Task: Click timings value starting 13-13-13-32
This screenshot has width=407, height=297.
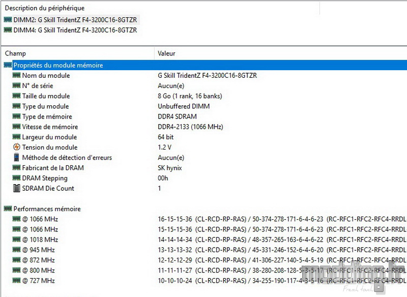Action: pyautogui.click(x=282, y=250)
